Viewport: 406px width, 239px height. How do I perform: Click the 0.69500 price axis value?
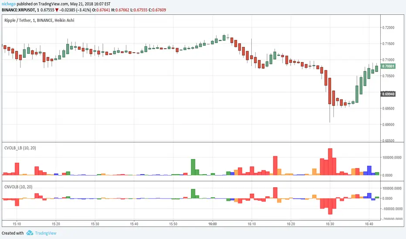click(x=388, y=108)
